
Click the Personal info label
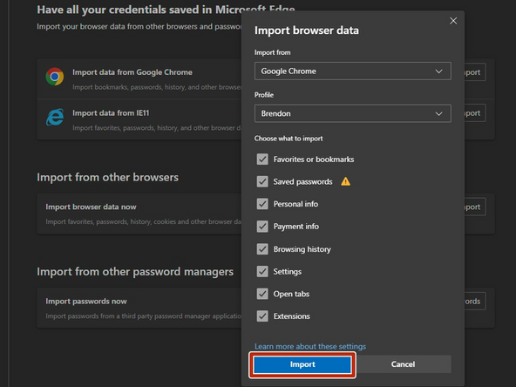[295, 204]
